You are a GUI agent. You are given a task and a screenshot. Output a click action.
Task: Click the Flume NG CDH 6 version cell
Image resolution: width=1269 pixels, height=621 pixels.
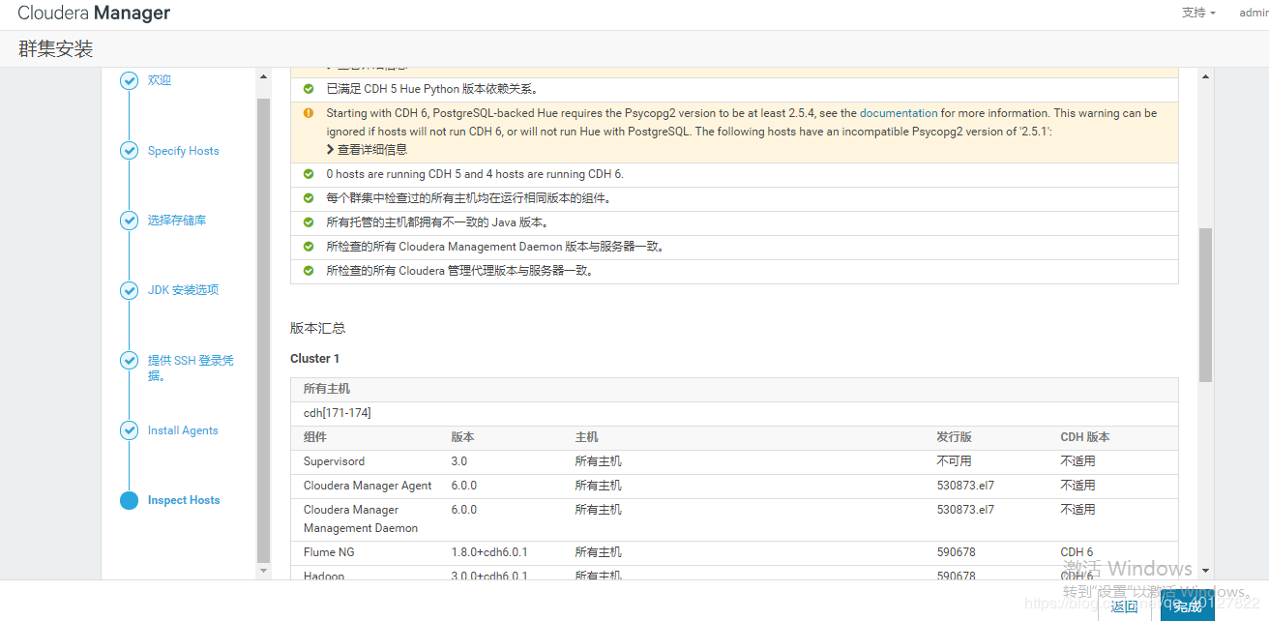(1077, 552)
